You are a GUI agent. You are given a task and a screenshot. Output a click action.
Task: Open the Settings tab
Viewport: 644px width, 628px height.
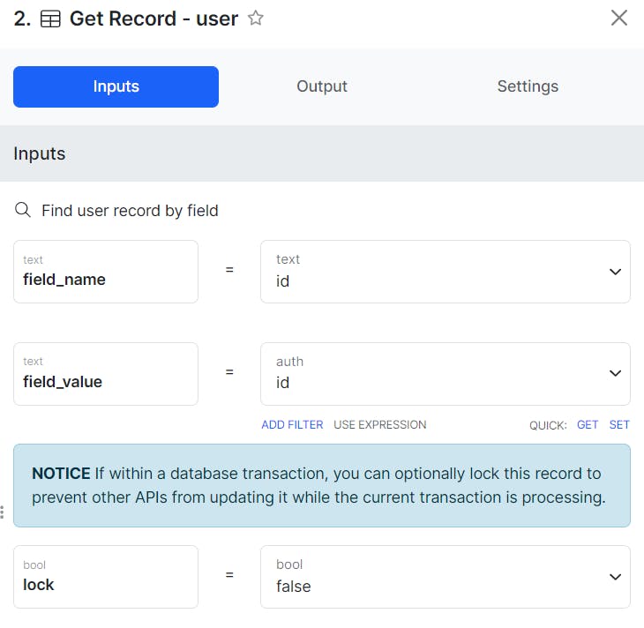[528, 86]
